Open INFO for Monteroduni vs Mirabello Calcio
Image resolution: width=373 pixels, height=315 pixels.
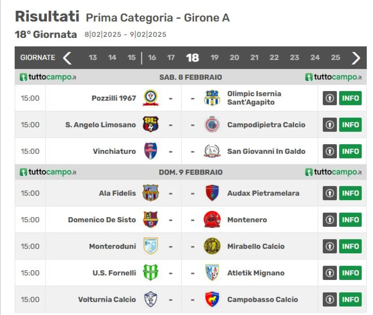[350, 246]
